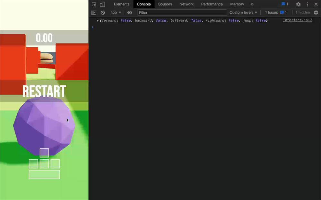Viewport: 321px width, 200px height.
Task: Click the '1 hidden' messages text
Action: point(303,13)
